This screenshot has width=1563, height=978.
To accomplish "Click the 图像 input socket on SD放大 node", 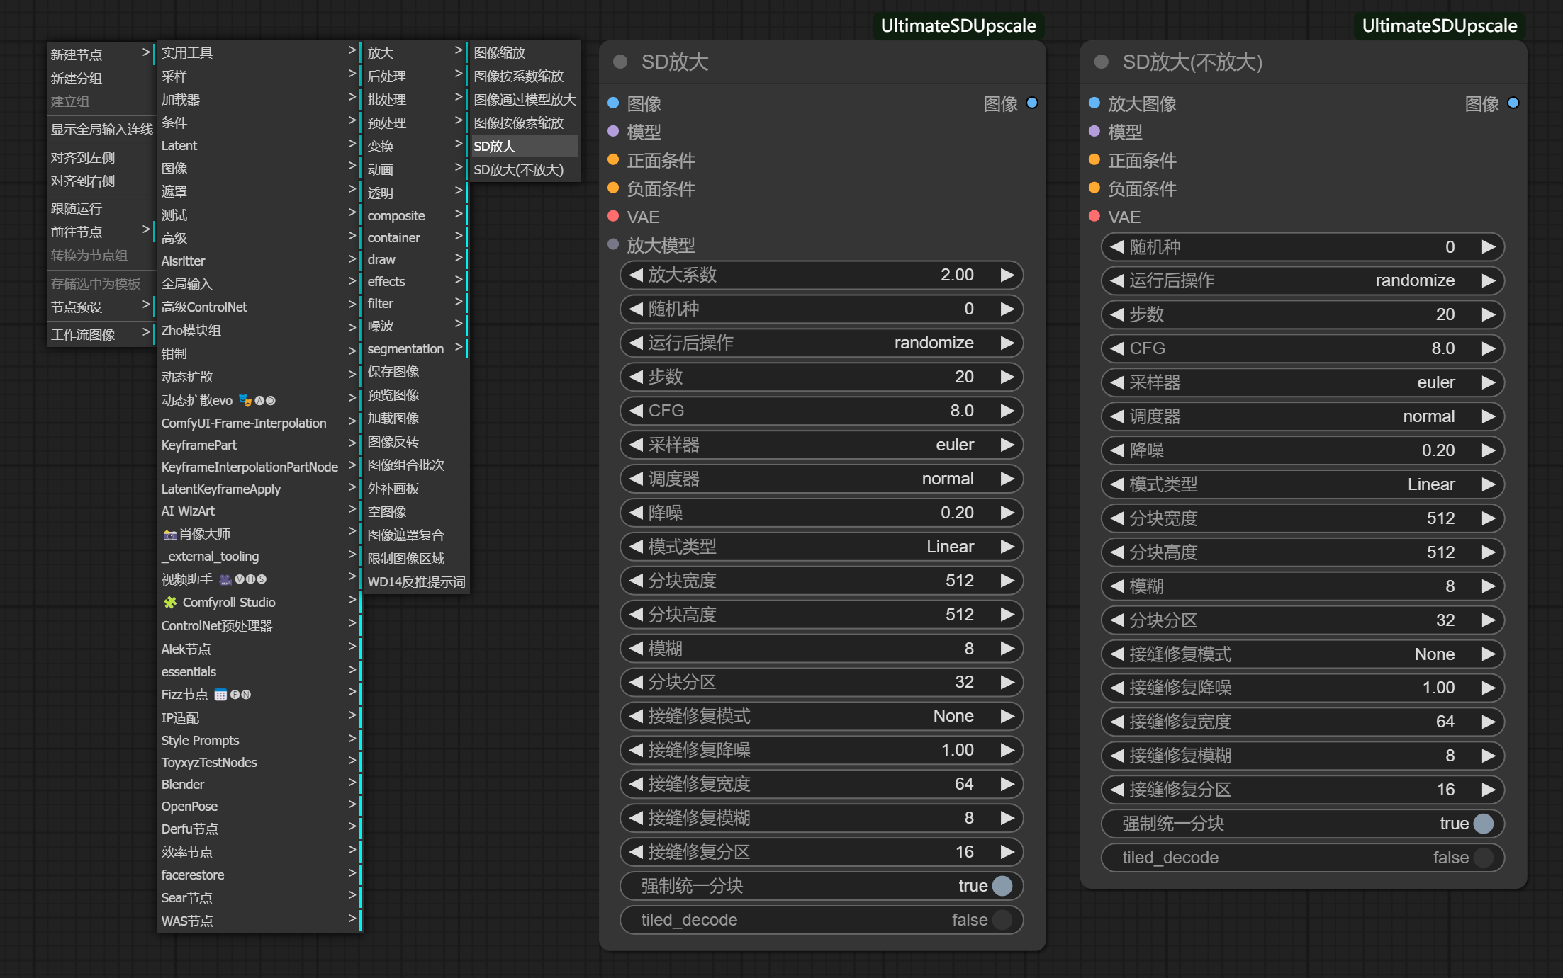I will 614,103.
